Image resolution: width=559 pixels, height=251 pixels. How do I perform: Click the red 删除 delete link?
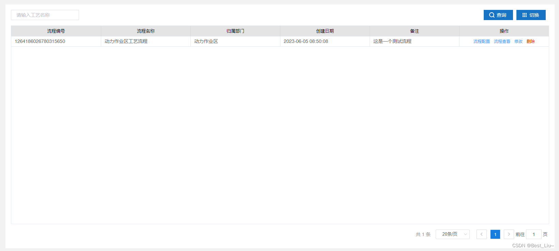pos(530,42)
